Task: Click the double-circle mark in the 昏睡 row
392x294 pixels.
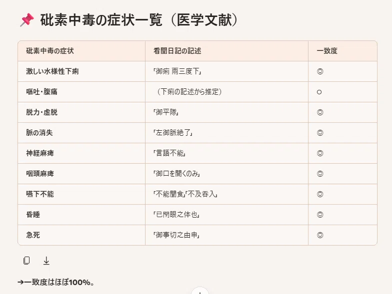Action: click(x=320, y=215)
